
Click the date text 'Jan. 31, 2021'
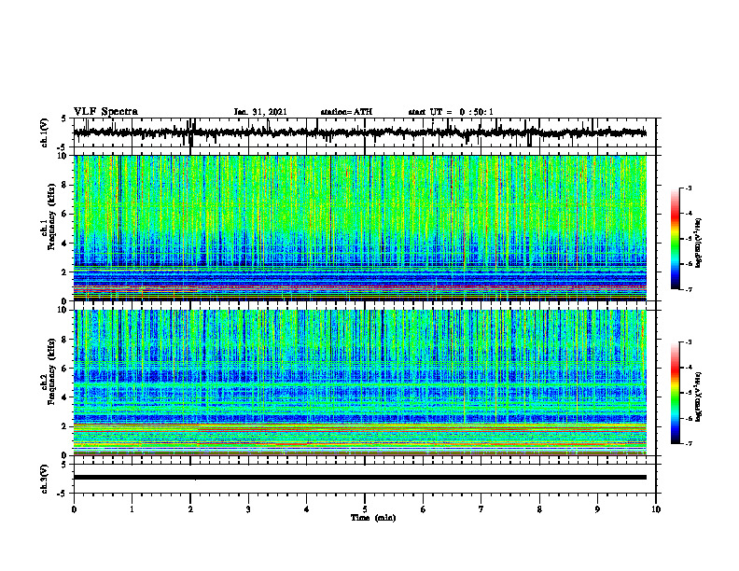260,112
